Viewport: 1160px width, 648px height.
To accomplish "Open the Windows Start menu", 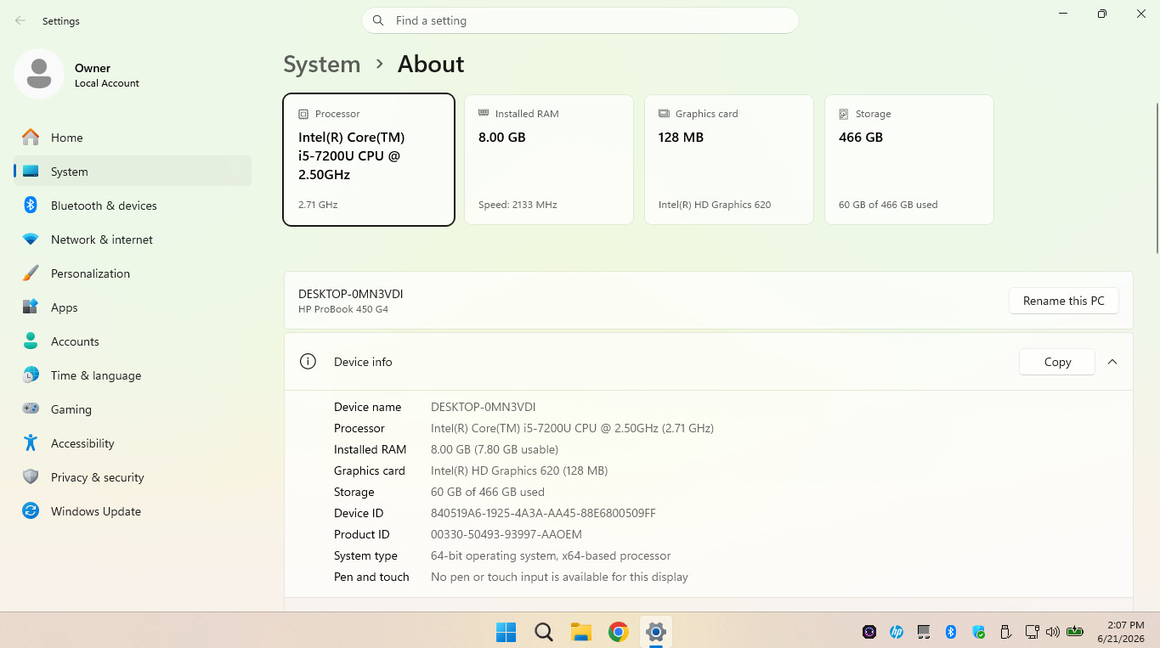I will pos(506,632).
